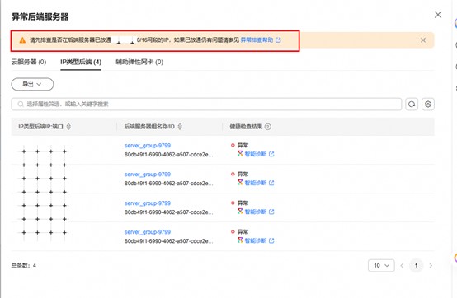457x298 pixels.
Task: Open the table column settings gear
Action: pyautogui.click(x=428, y=104)
